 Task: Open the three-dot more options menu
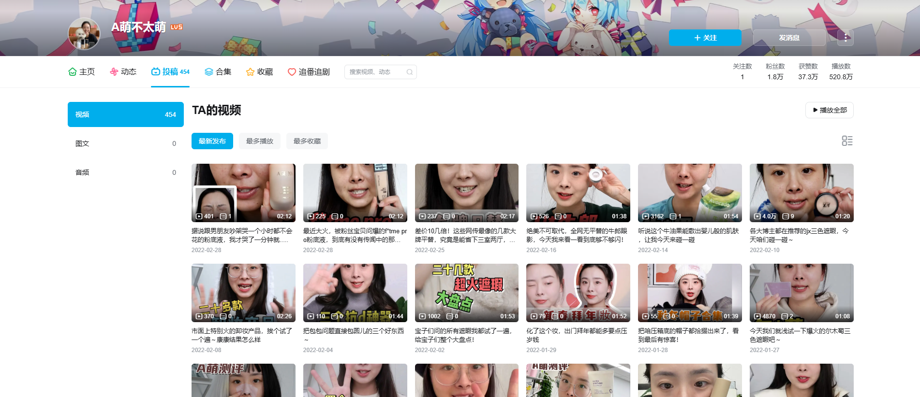[846, 38]
